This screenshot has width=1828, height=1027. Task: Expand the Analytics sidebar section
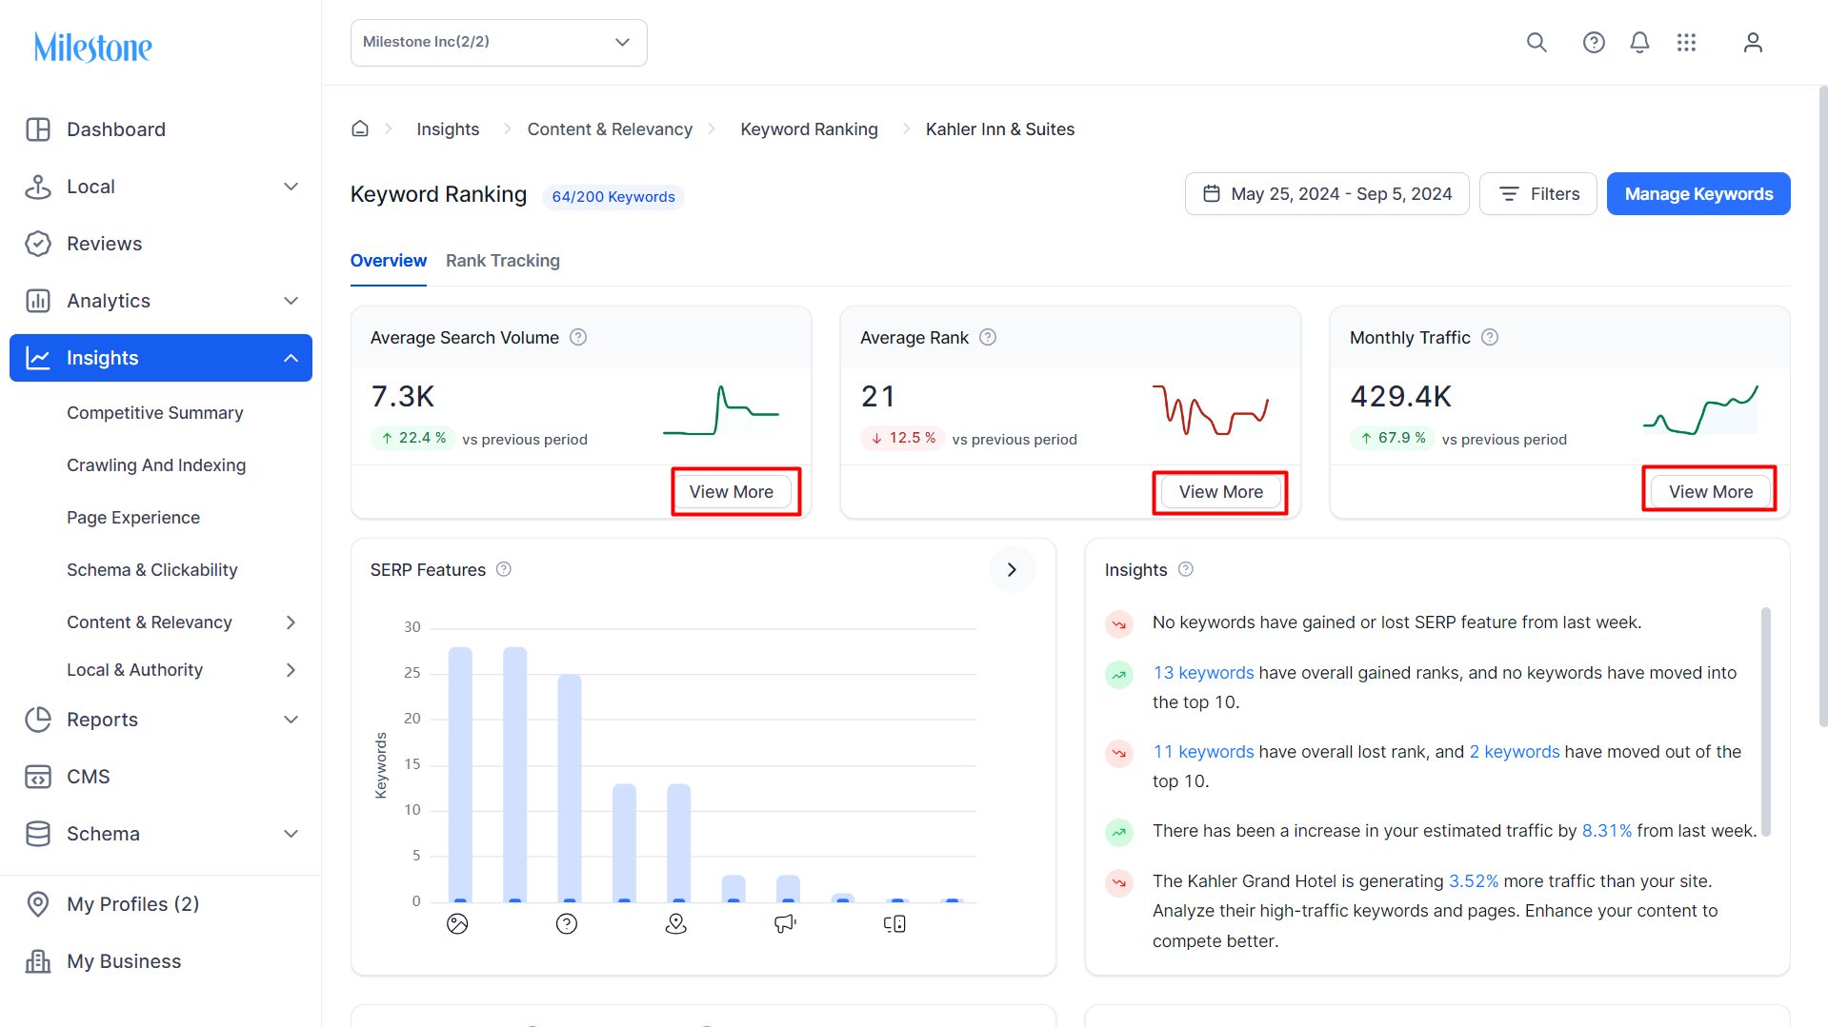tap(291, 301)
